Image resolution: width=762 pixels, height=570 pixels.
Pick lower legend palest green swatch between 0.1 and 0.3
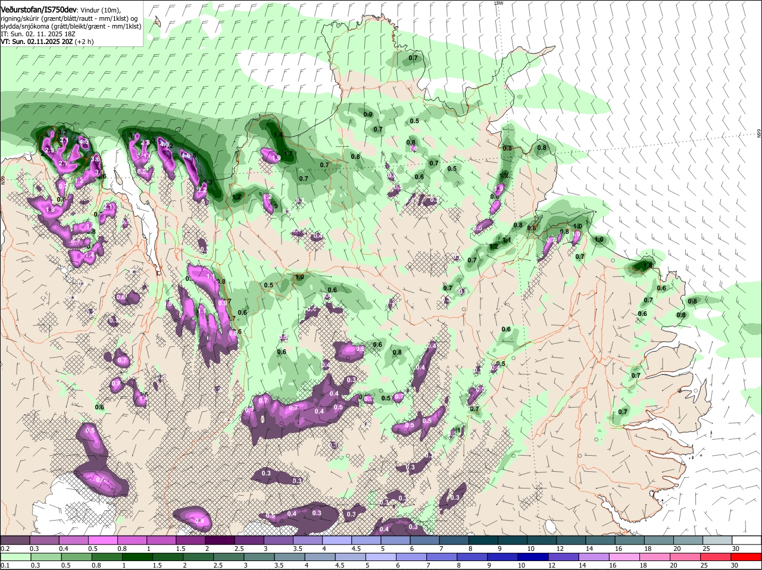15,557
